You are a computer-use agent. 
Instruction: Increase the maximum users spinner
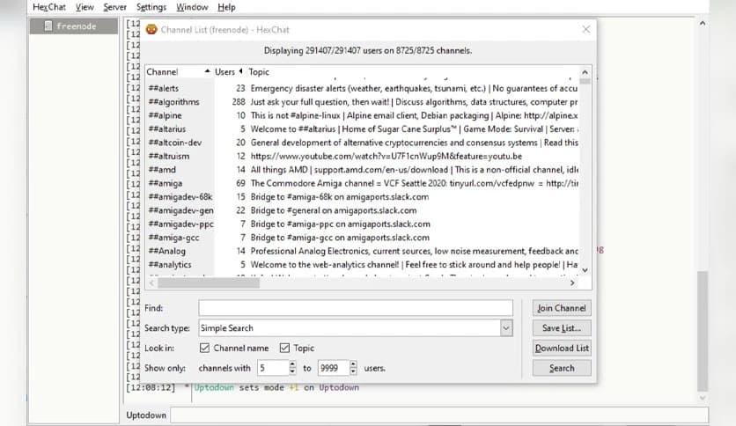click(353, 364)
